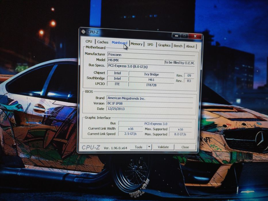Click the ITE LPCIO vendor field

click(117, 84)
